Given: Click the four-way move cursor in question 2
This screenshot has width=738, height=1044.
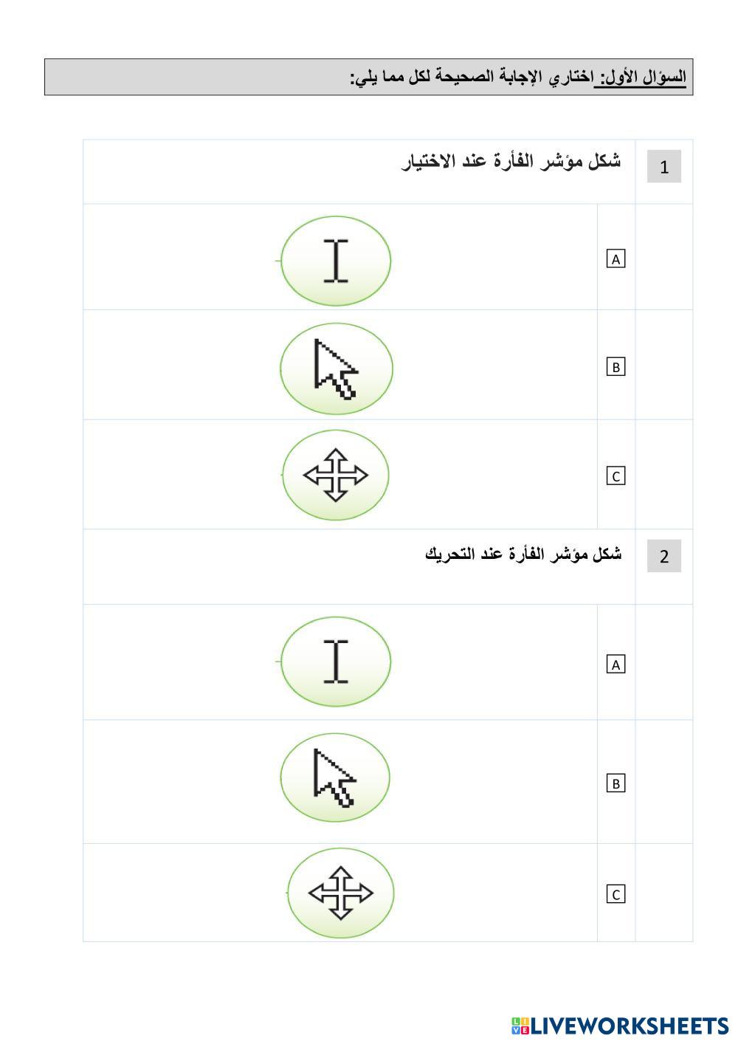Looking at the screenshot, I should click(340, 893).
